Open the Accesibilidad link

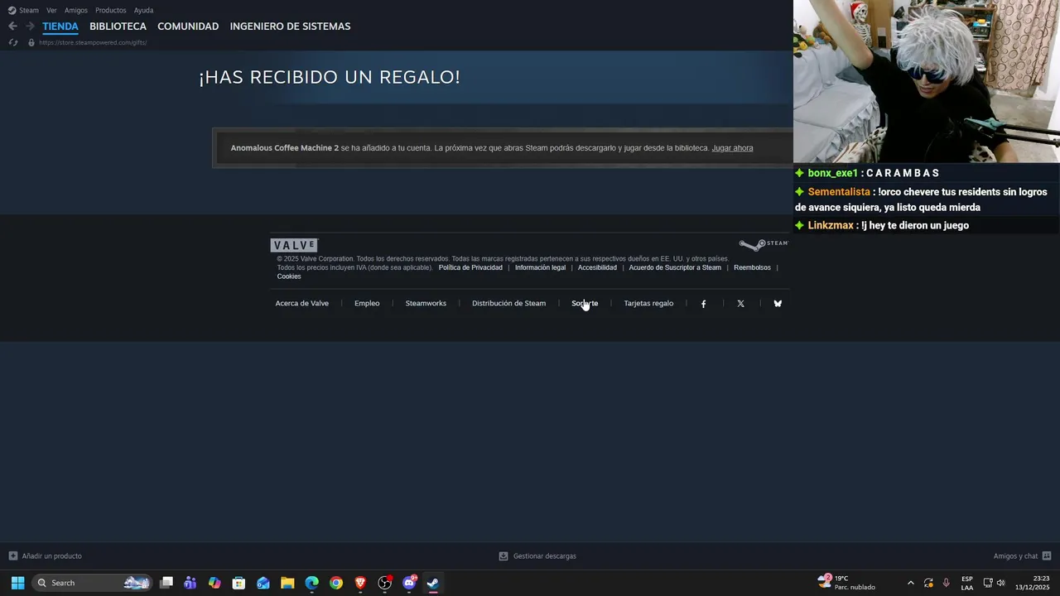[x=597, y=267]
